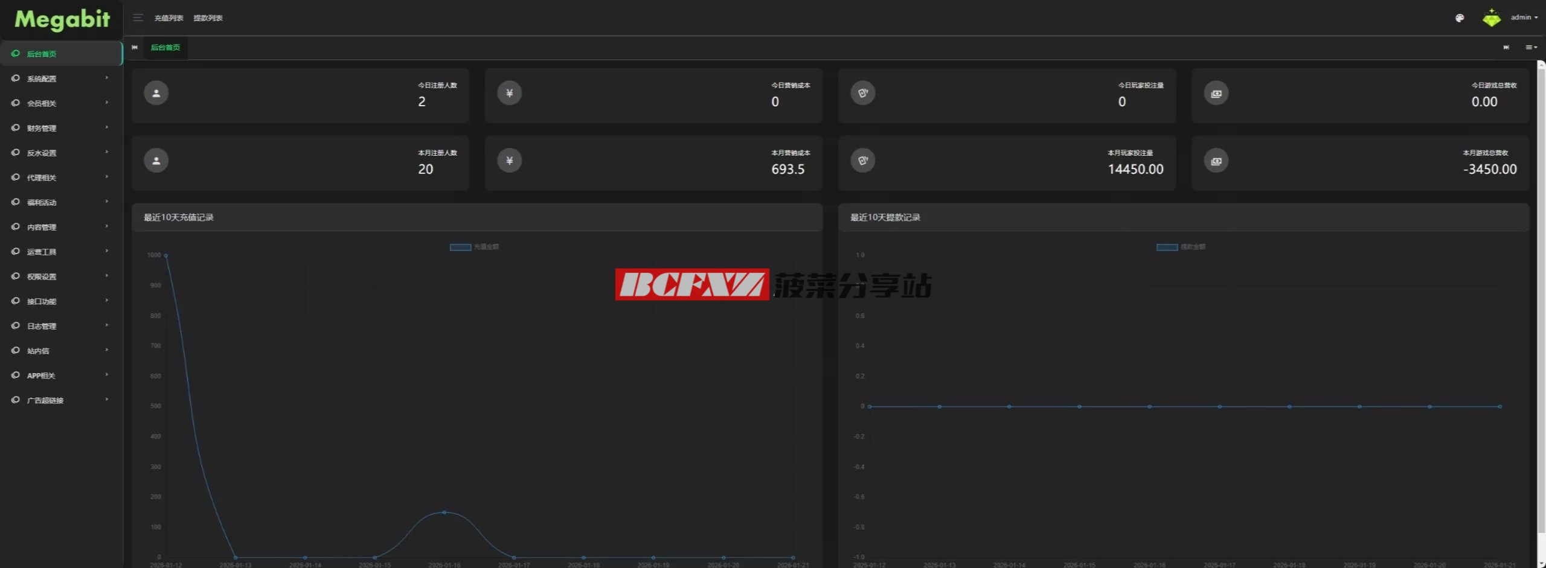Click the green diamond avatar icon

[x=1491, y=18]
